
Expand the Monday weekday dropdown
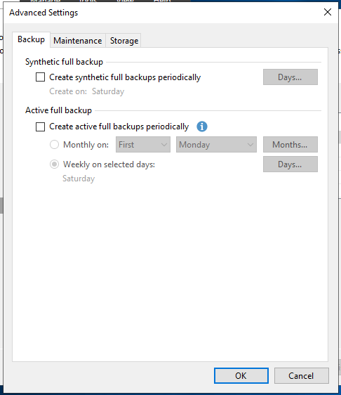click(x=216, y=145)
